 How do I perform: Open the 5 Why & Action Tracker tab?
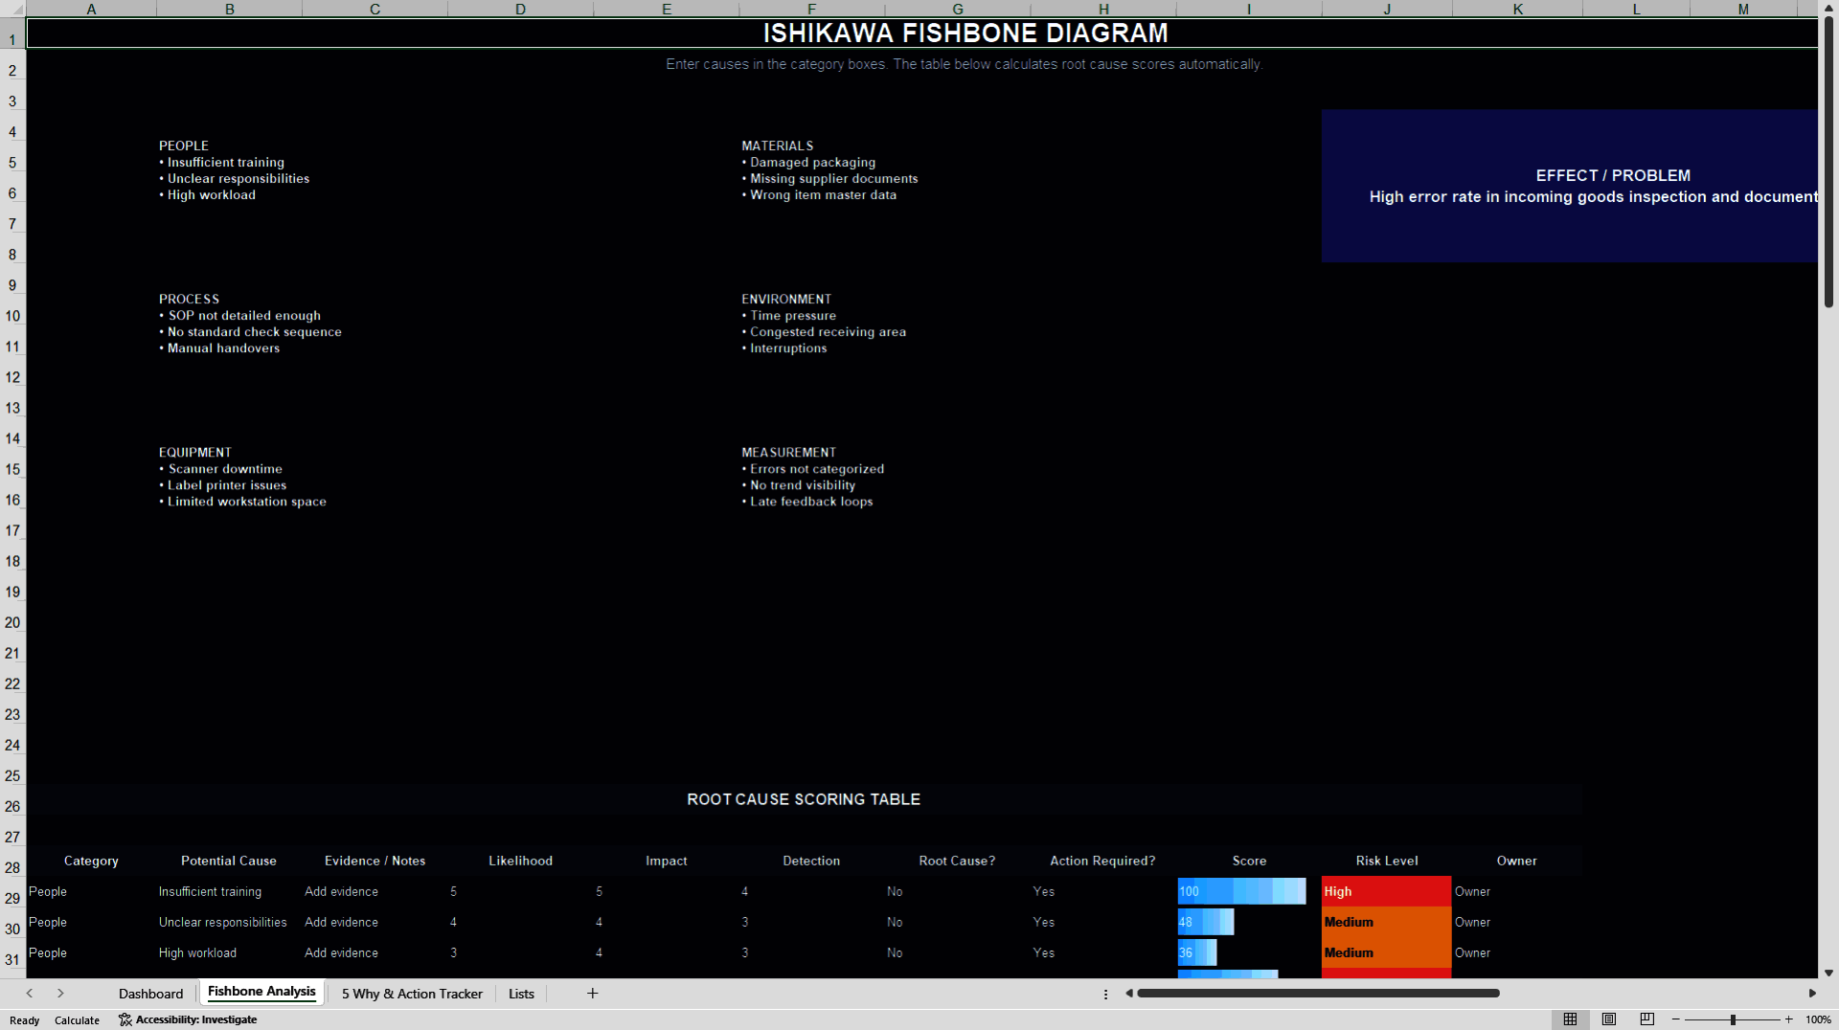coord(412,994)
